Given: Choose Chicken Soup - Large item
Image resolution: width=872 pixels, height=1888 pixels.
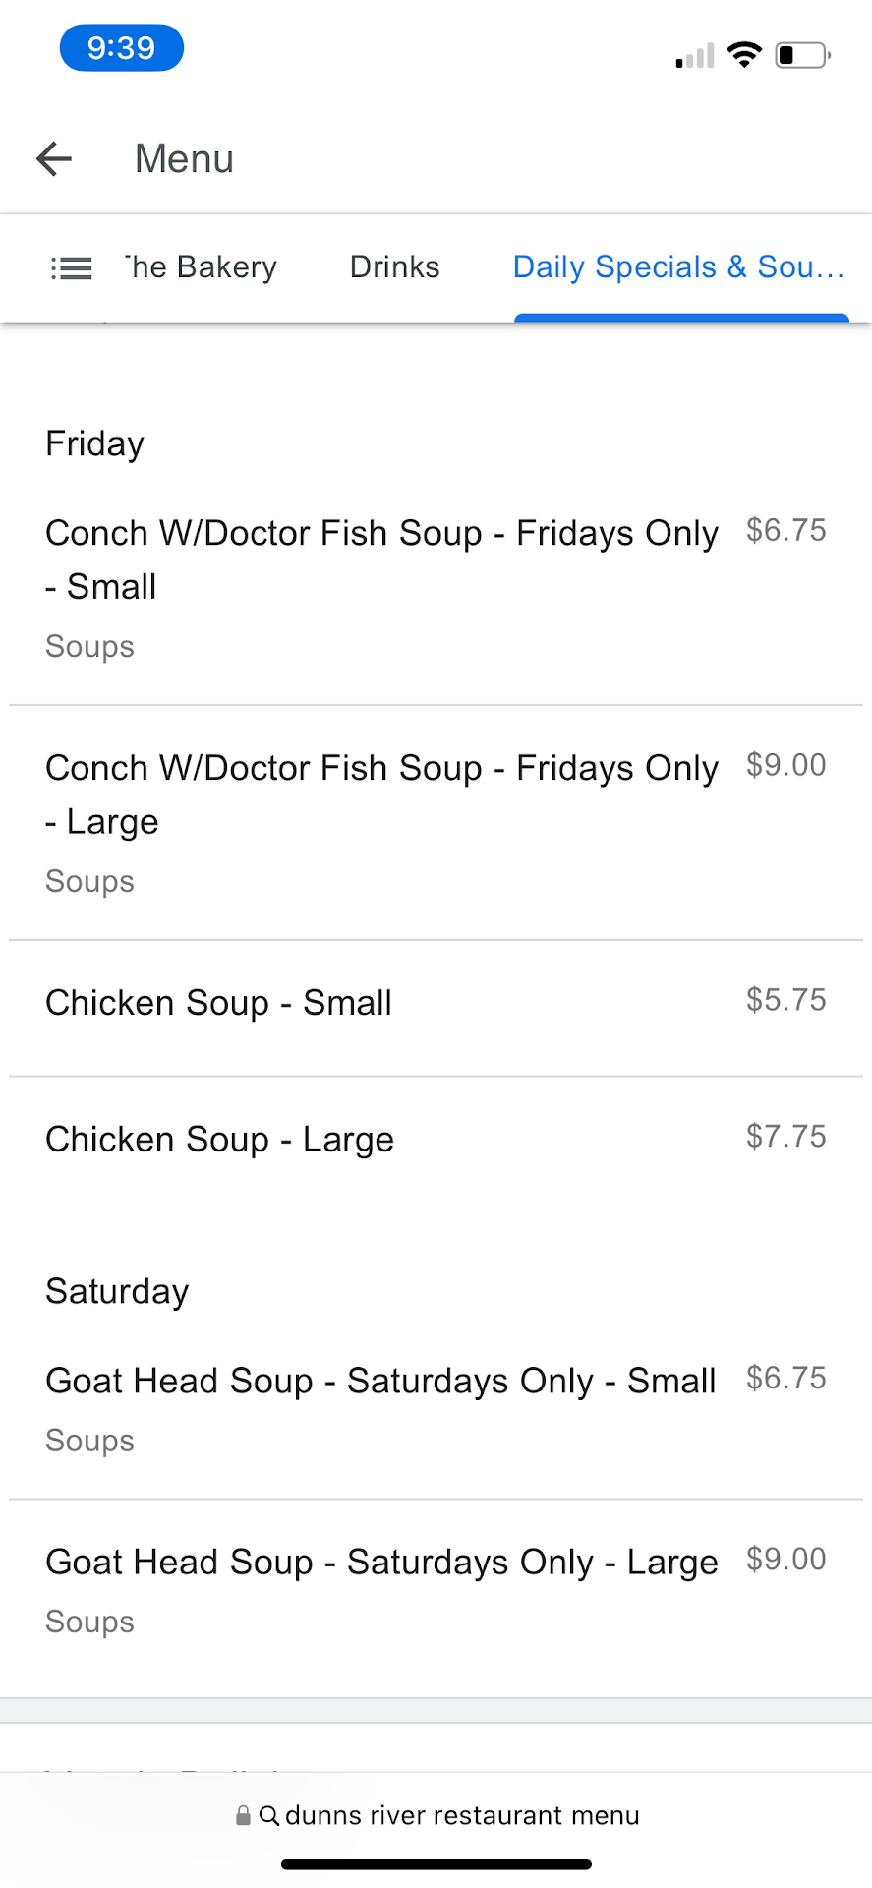Looking at the screenshot, I should 219,1140.
